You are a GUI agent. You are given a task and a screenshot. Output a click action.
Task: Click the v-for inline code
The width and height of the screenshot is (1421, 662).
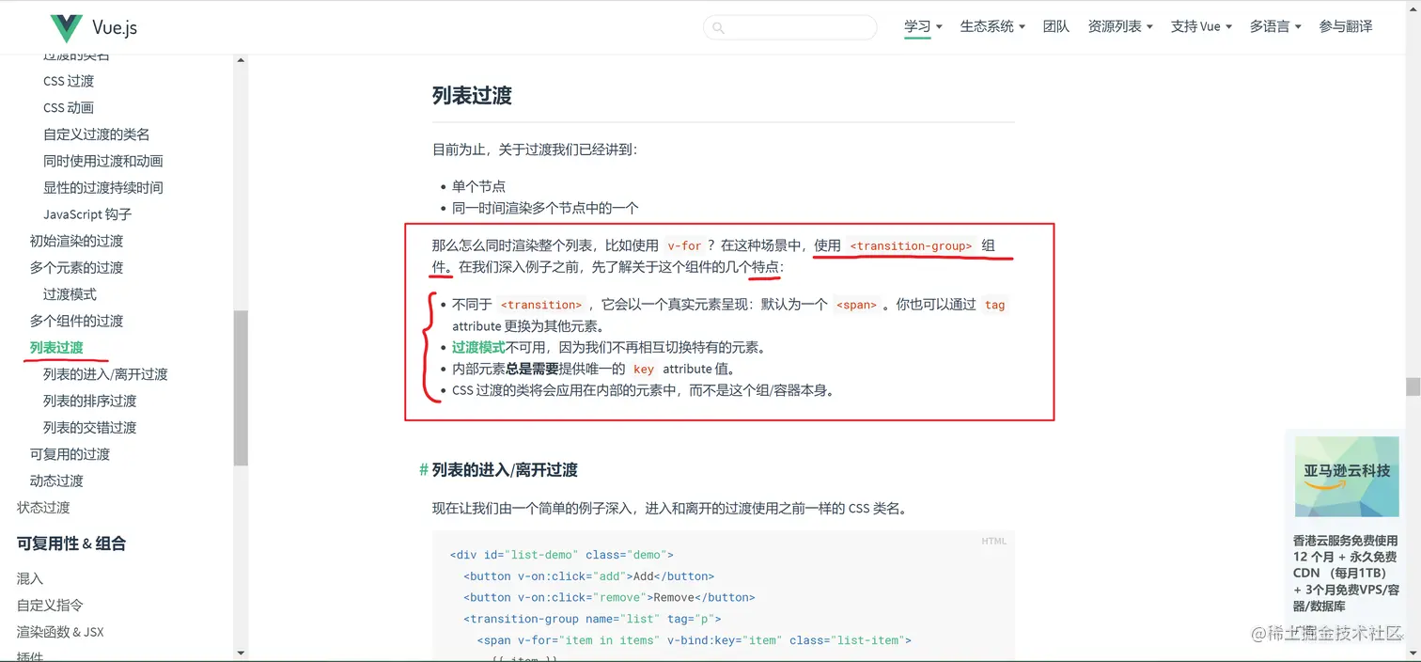coord(684,246)
